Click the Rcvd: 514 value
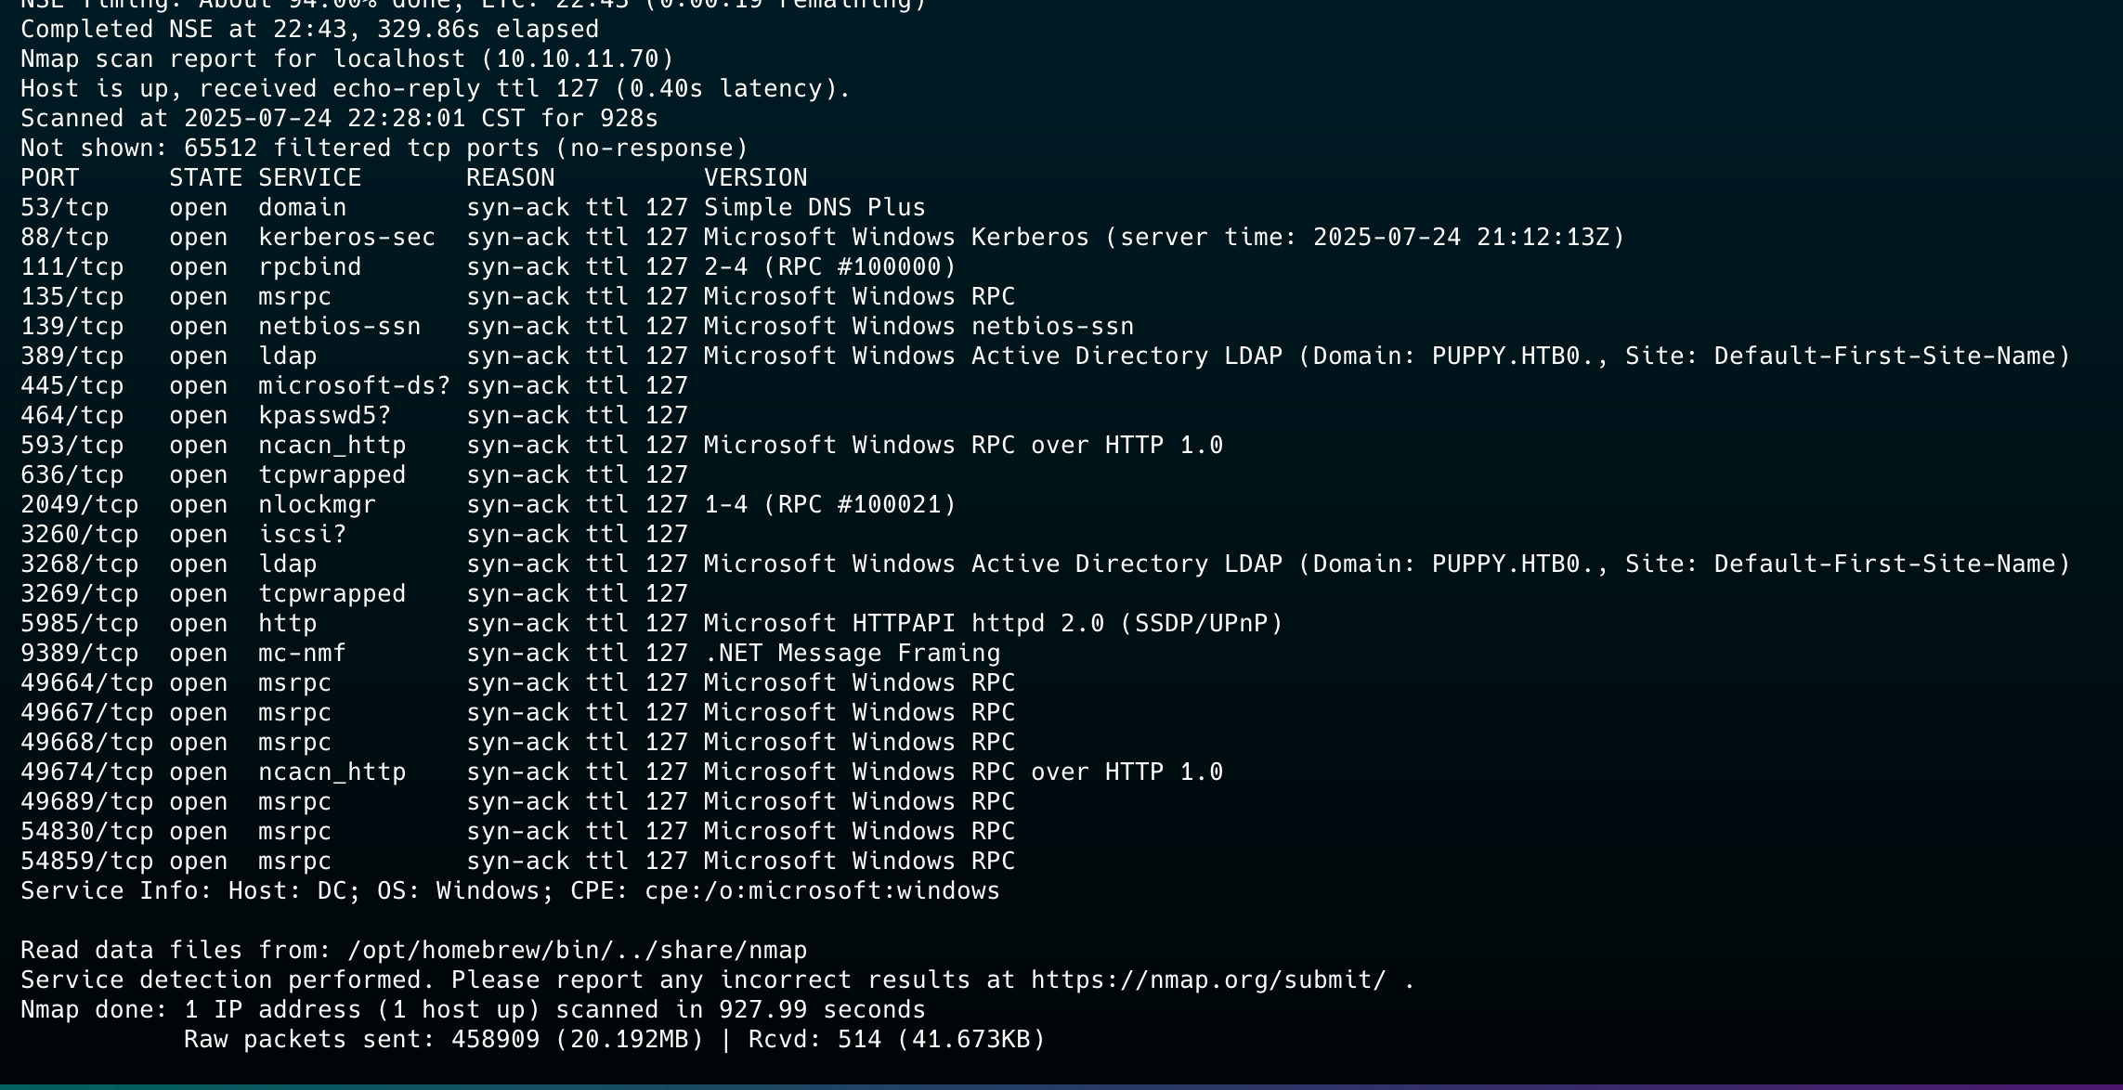 (815, 1040)
